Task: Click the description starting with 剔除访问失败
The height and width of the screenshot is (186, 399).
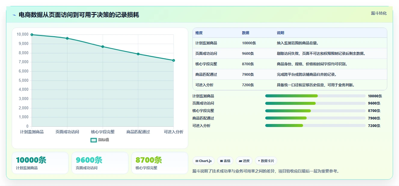Action: 321,54
